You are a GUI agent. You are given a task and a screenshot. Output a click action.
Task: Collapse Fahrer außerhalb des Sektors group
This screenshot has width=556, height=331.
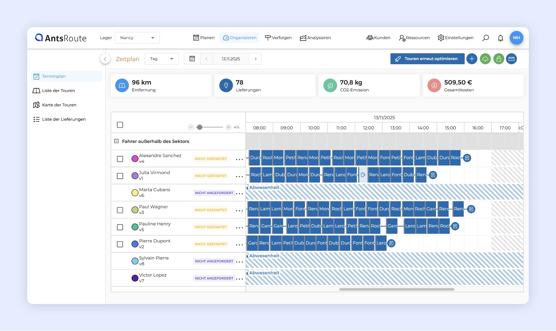point(117,141)
